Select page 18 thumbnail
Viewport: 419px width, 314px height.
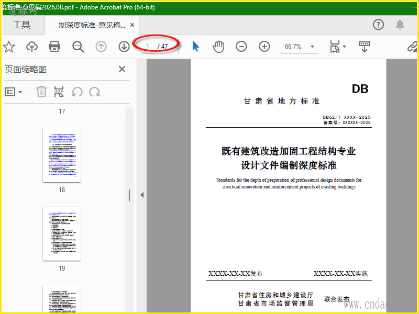click(62, 155)
